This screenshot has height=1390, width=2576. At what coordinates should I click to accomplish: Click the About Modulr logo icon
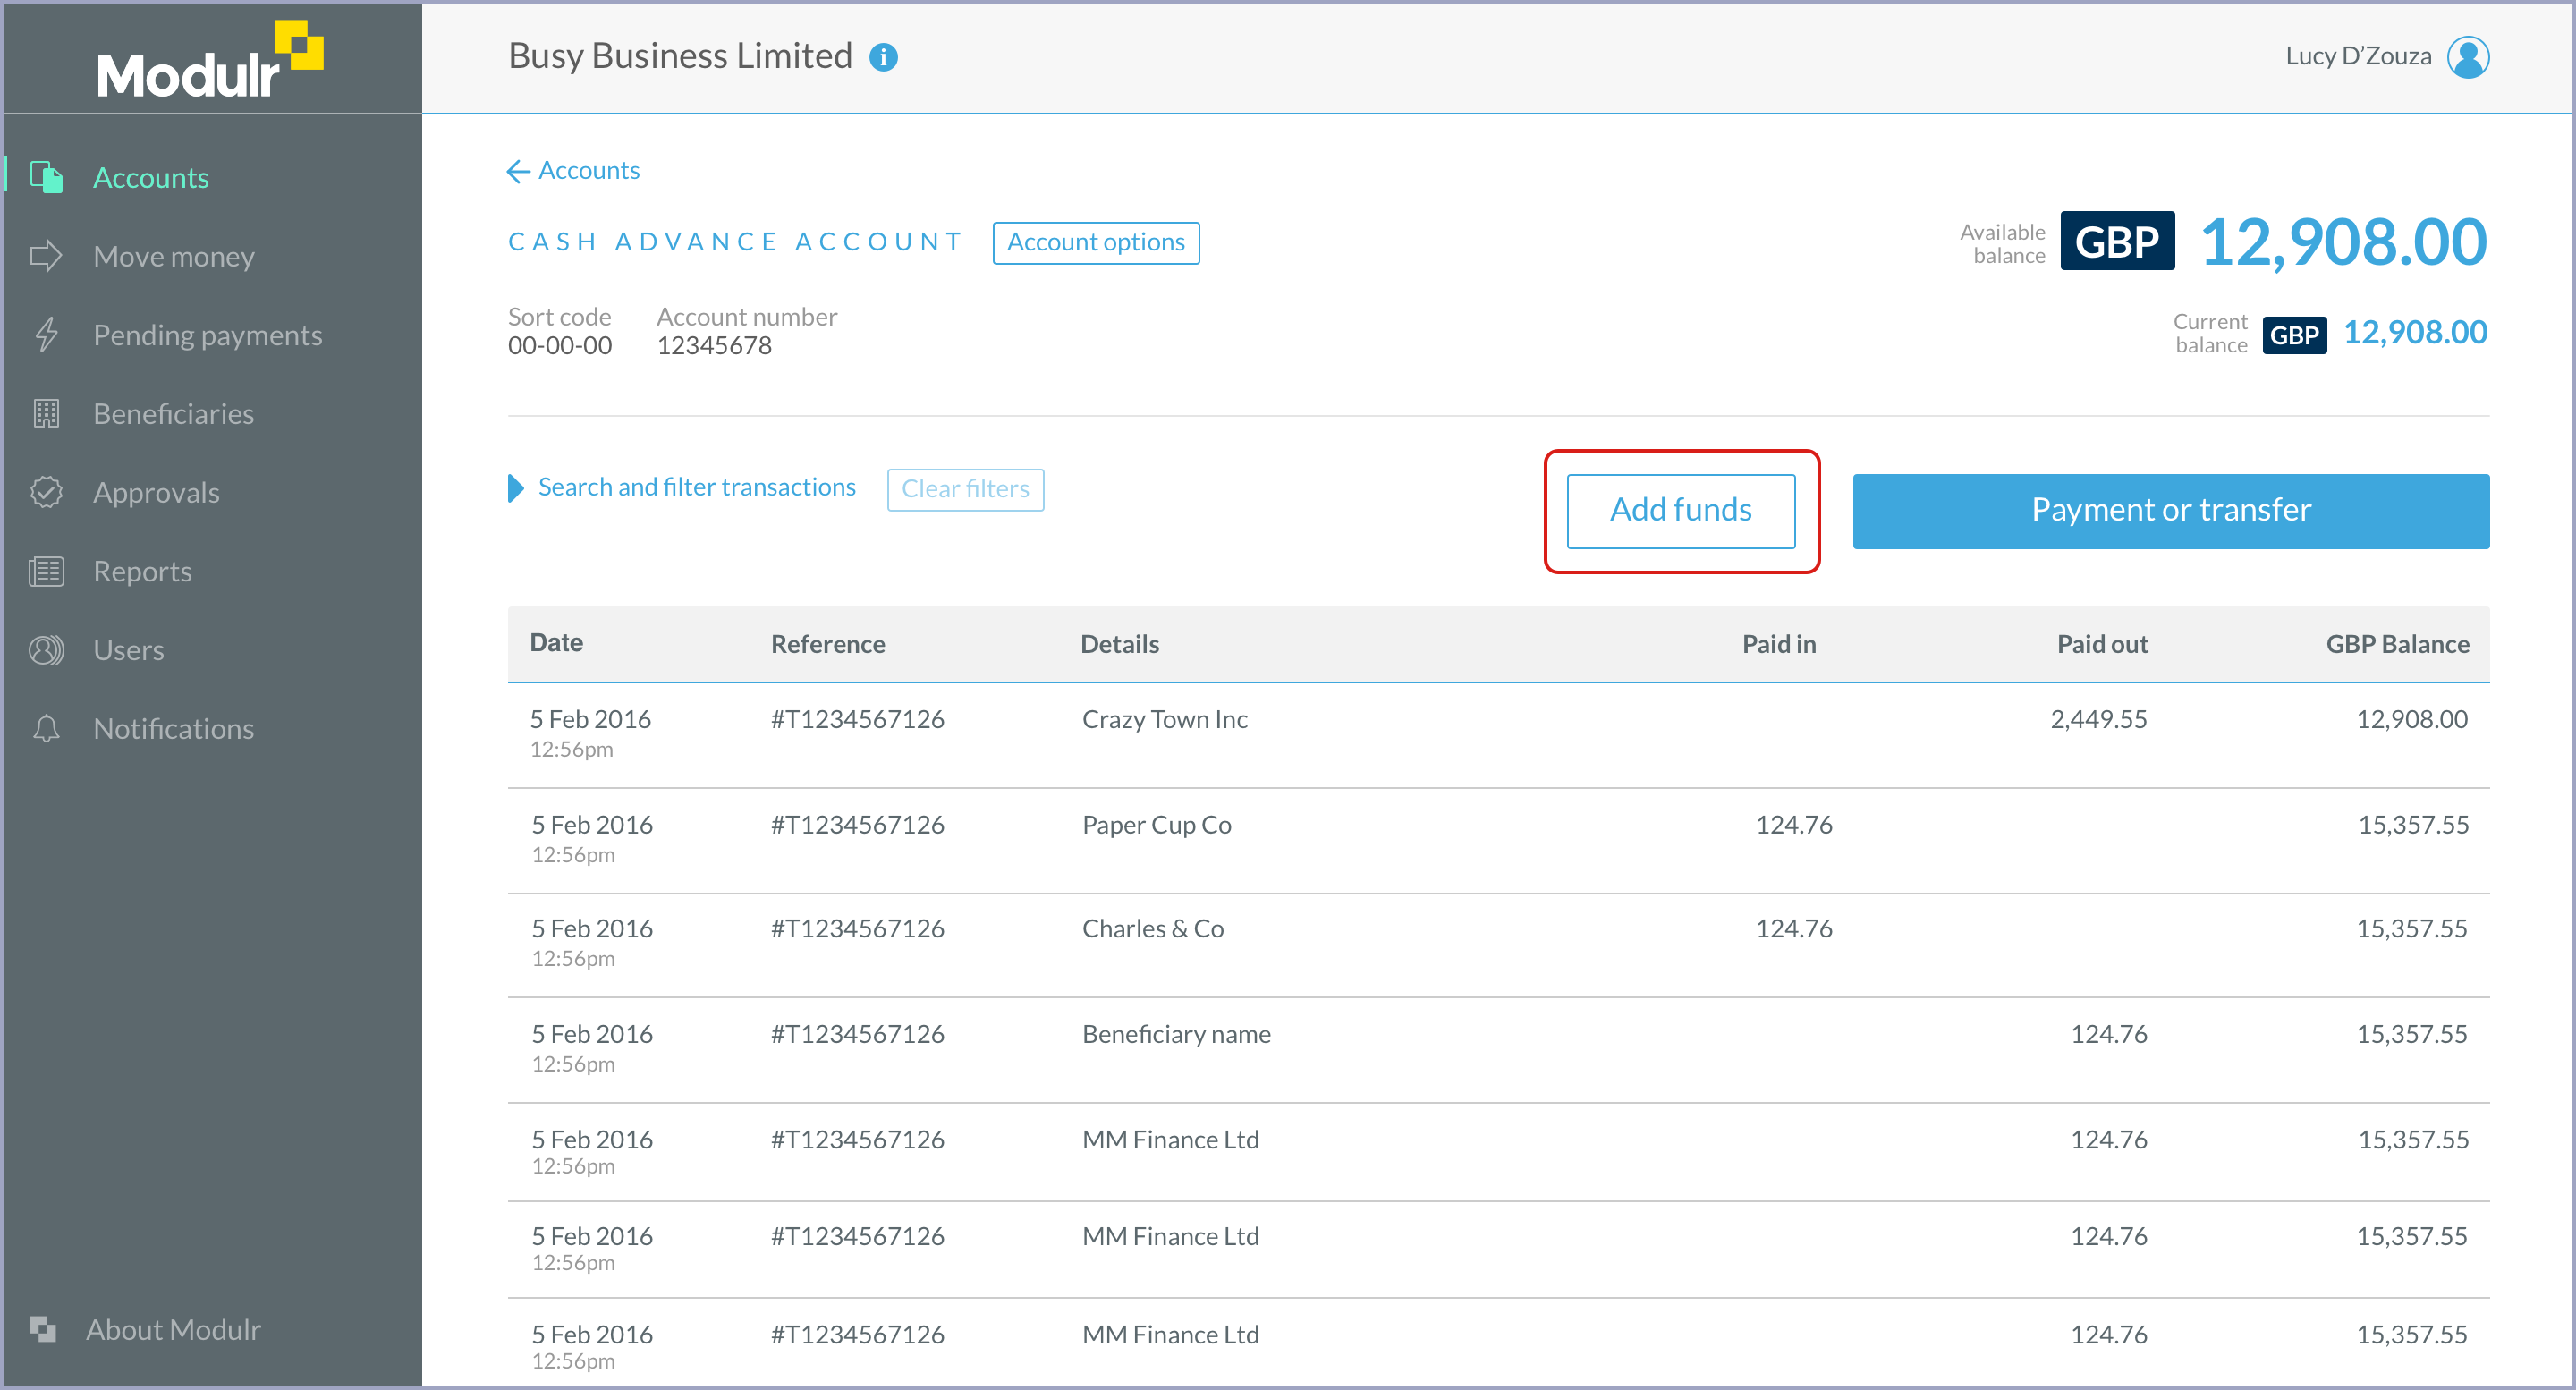click(42, 1329)
